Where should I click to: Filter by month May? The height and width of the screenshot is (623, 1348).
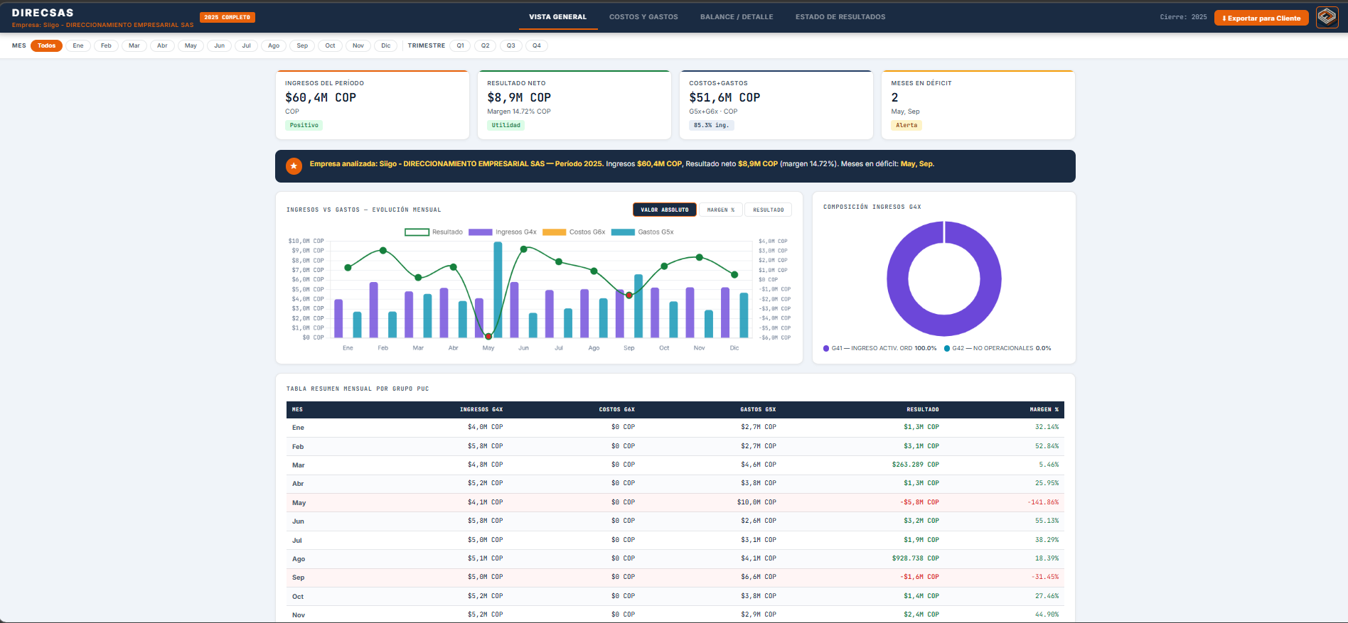pos(191,45)
